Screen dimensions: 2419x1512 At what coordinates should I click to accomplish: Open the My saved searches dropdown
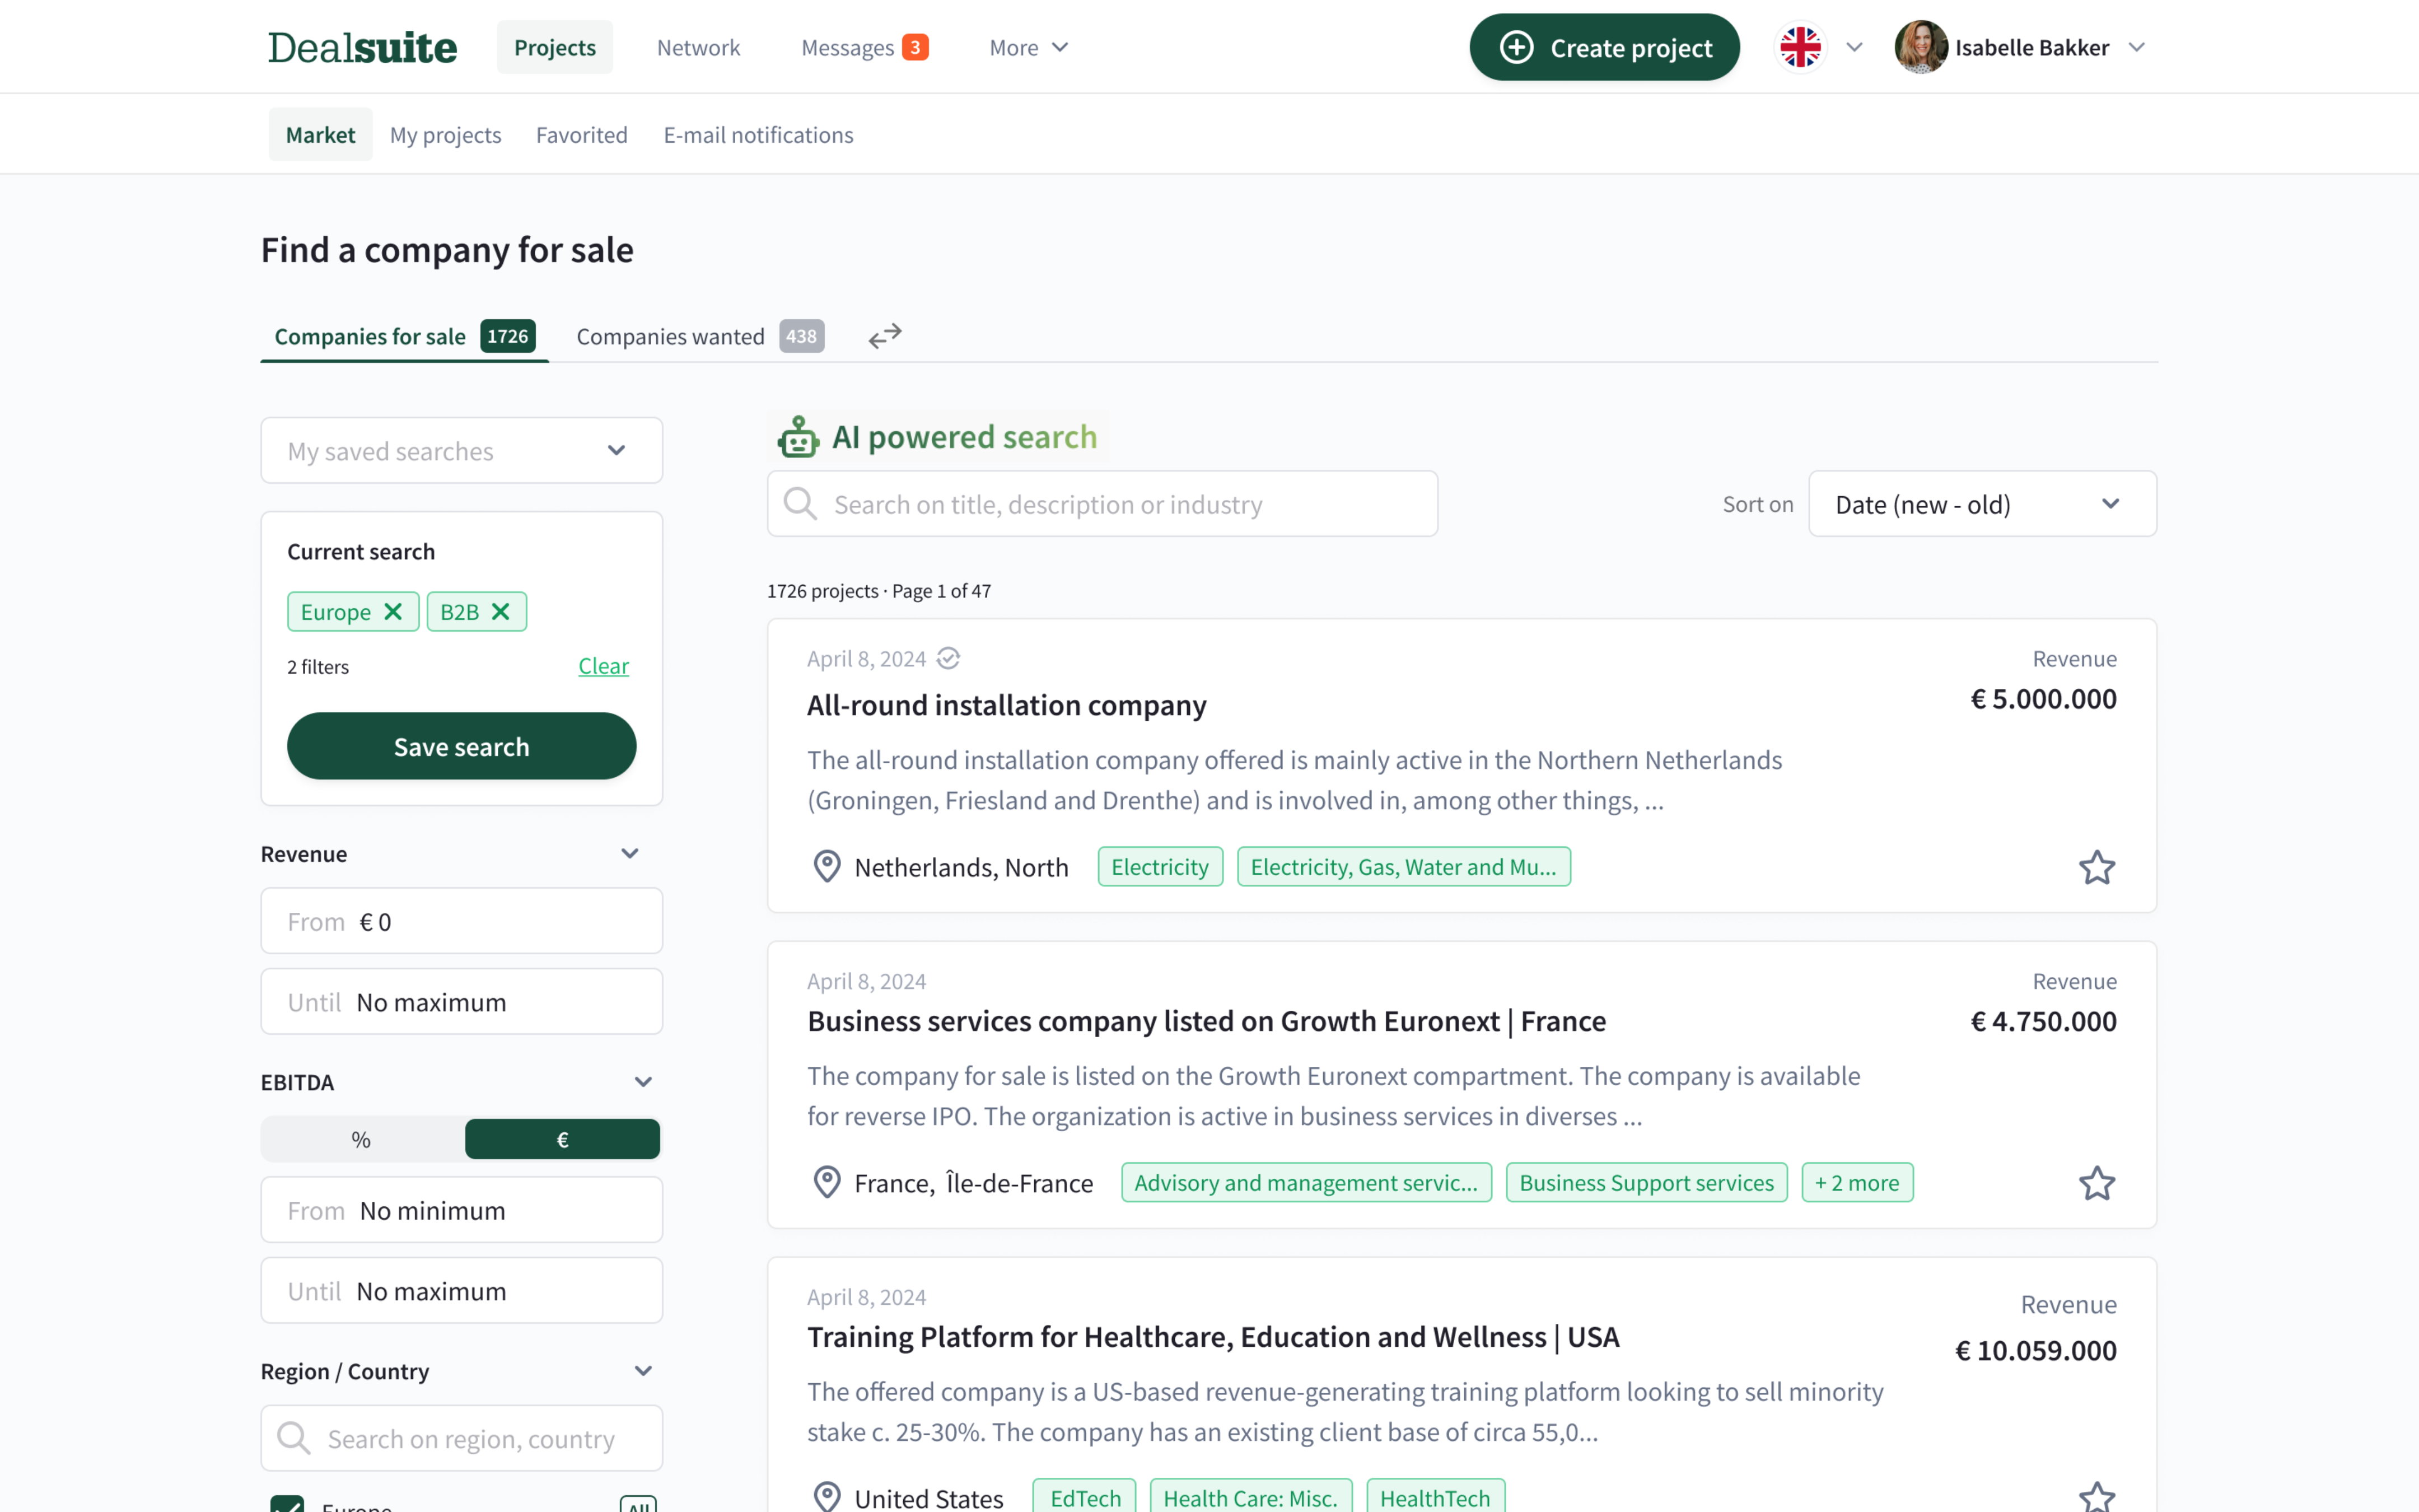click(461, 451)
